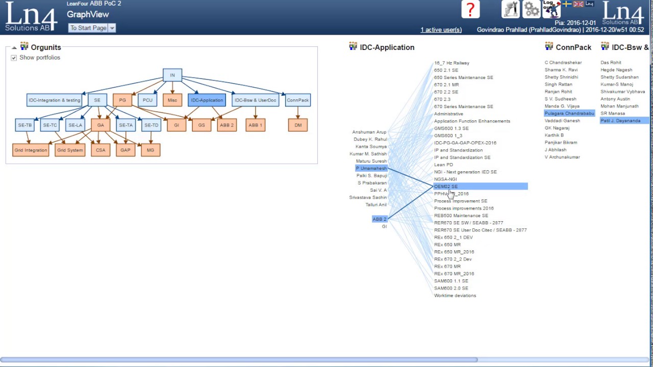Click the Ln4 Solutions AB logo at right
Screen dimensions: 653x367
tap(623, 13)
